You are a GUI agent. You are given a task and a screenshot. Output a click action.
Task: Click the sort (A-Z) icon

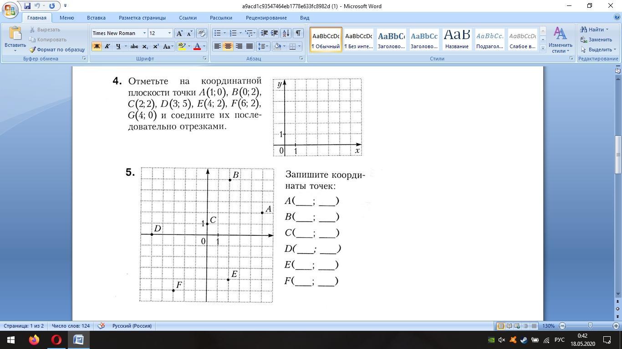286,33
